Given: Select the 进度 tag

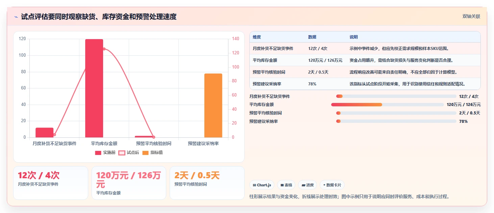Looking at the screenshot, I should tap(307, 185).
